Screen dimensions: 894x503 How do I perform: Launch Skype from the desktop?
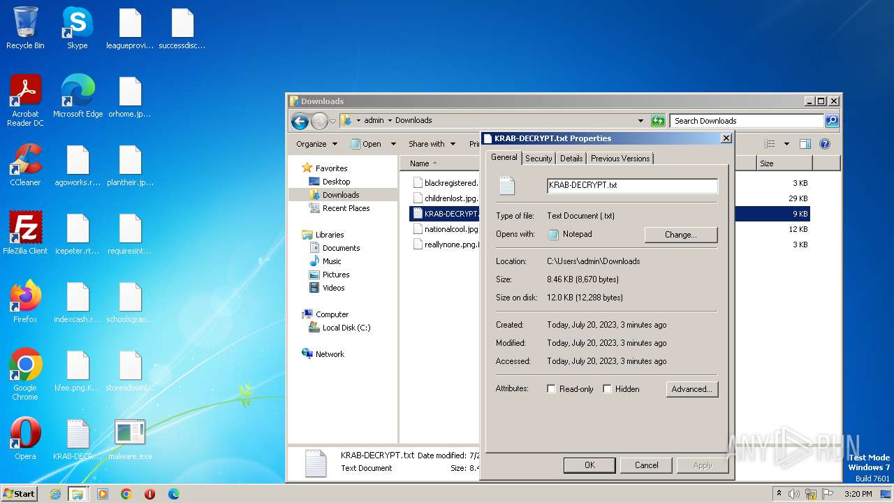pos(78,28)
